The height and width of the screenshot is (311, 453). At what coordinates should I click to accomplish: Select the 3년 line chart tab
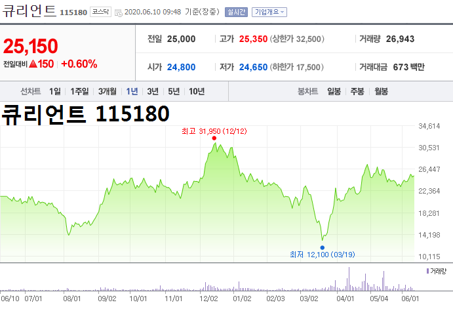click(153, 92)
